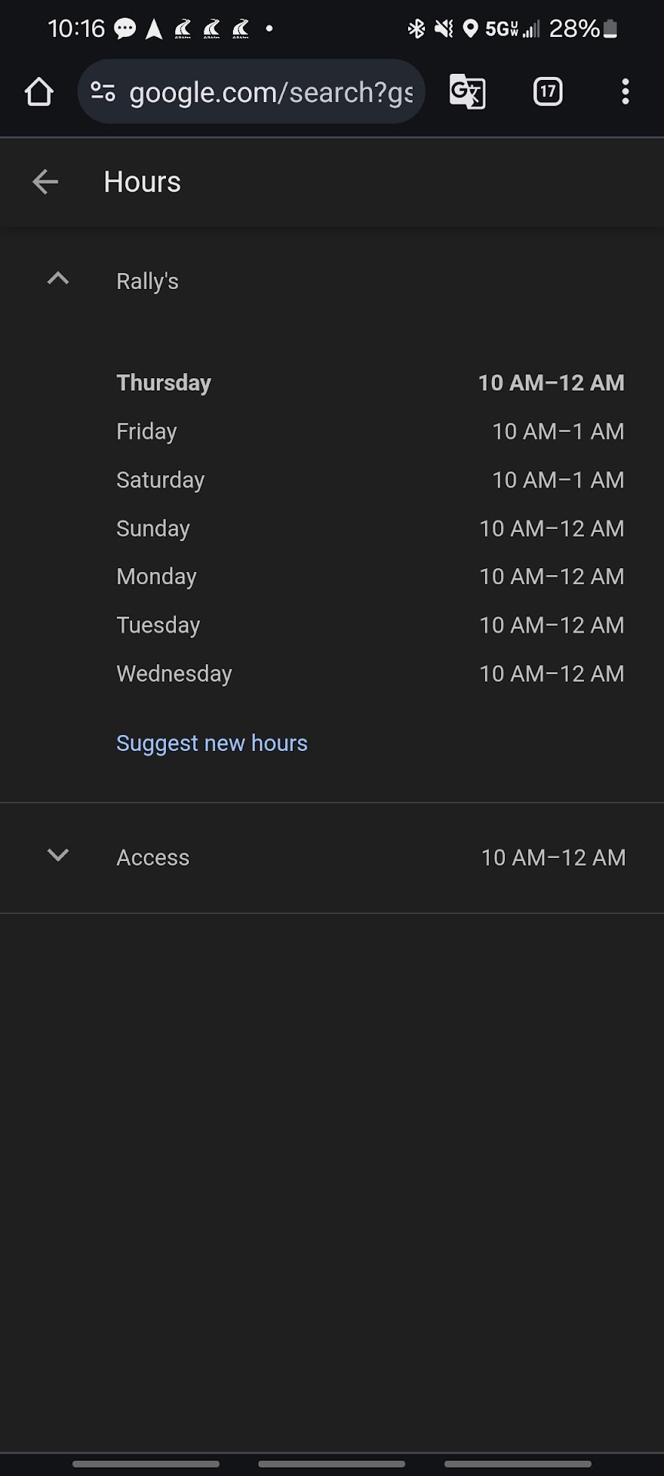Viewport: 664px width, 1476px height.
Task: Tap the Wednesday hours row
Action: (370, 673)
